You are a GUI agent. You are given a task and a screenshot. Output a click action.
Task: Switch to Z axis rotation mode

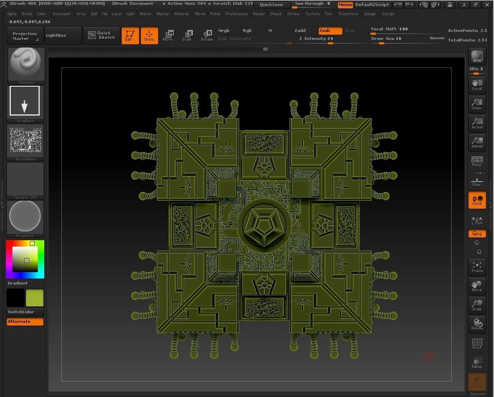479,252
